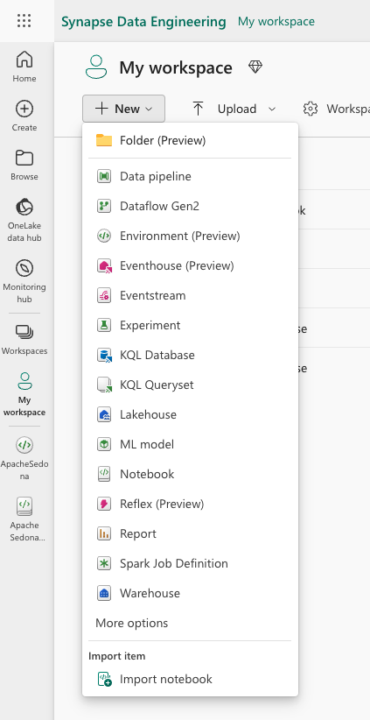Screen dimensions: 370x720
Task: Choose KQL Queryset from the menu
Action: pyautogui.click(x=190, y=385)
